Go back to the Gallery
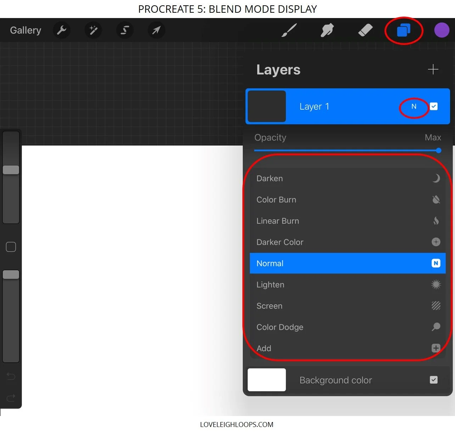This screenshot has height=433, width=455. (25, 30)
